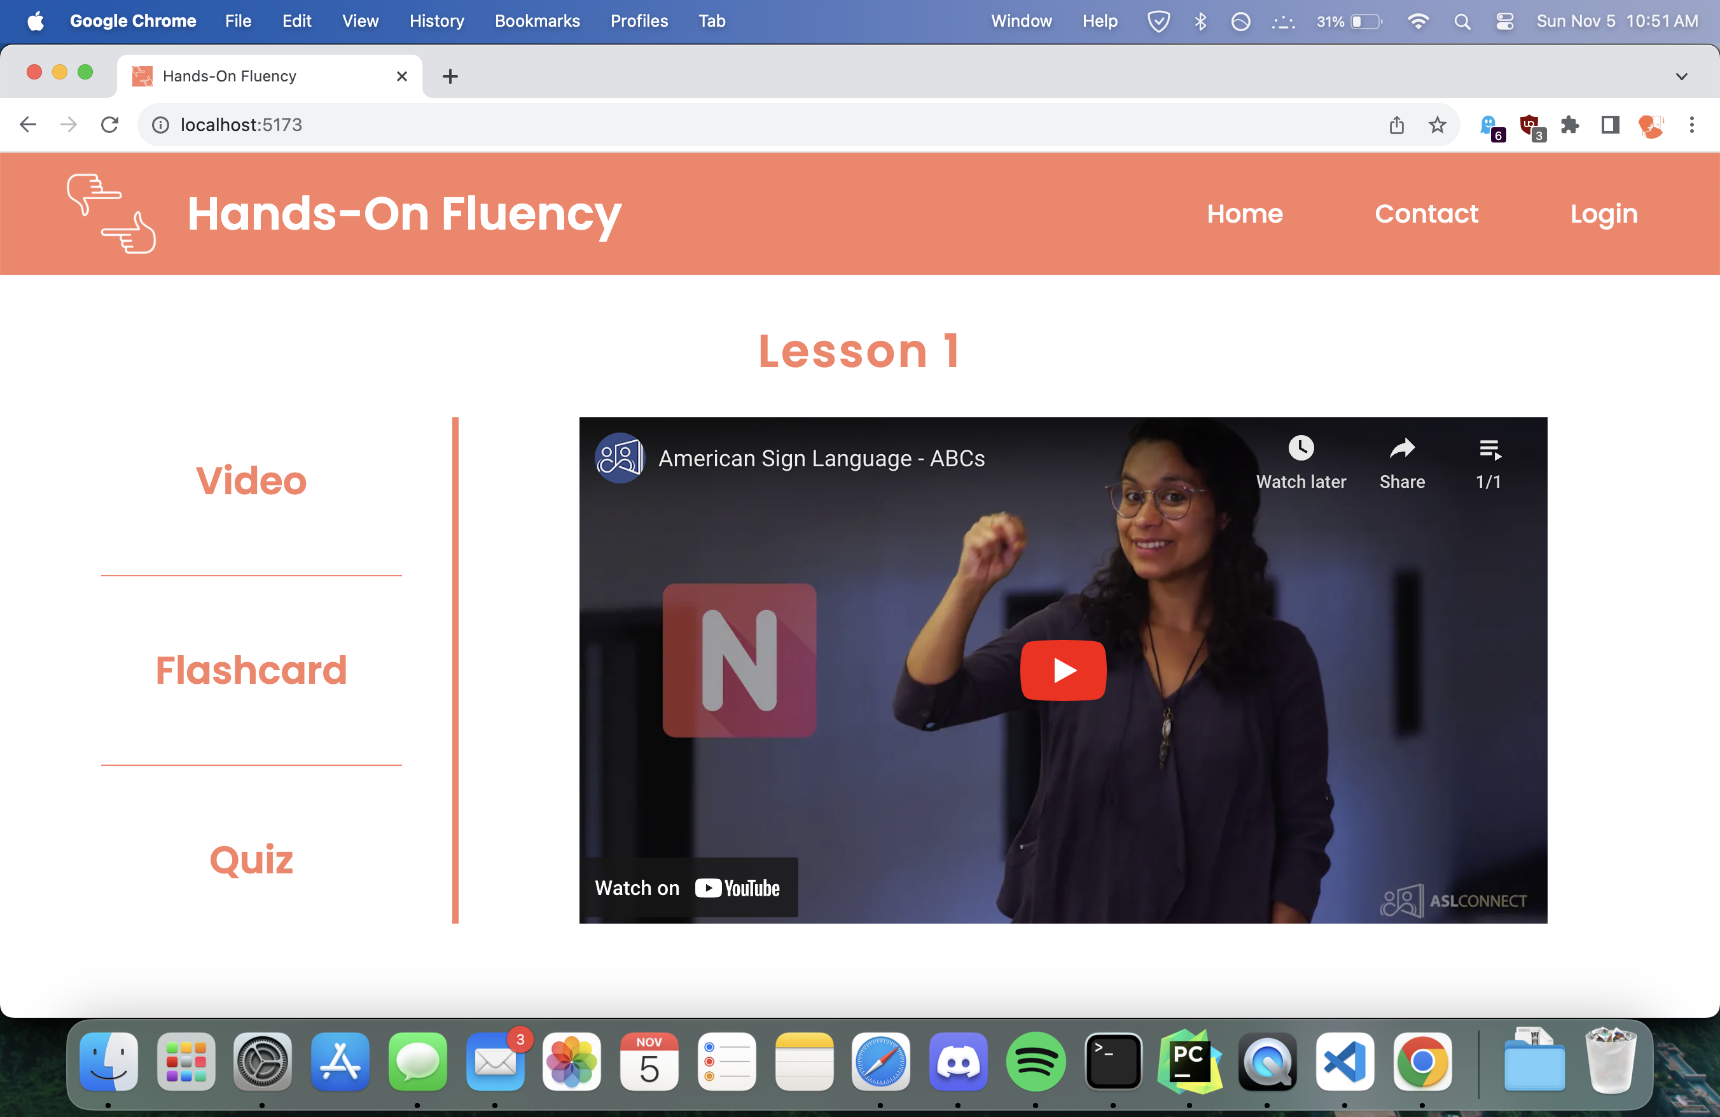The image size is (1720, 1117).
Task: Open the Chrome extensions puzzle icon
Action: (1569, 125)
